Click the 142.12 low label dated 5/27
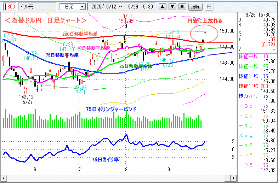 coord(27,97)
